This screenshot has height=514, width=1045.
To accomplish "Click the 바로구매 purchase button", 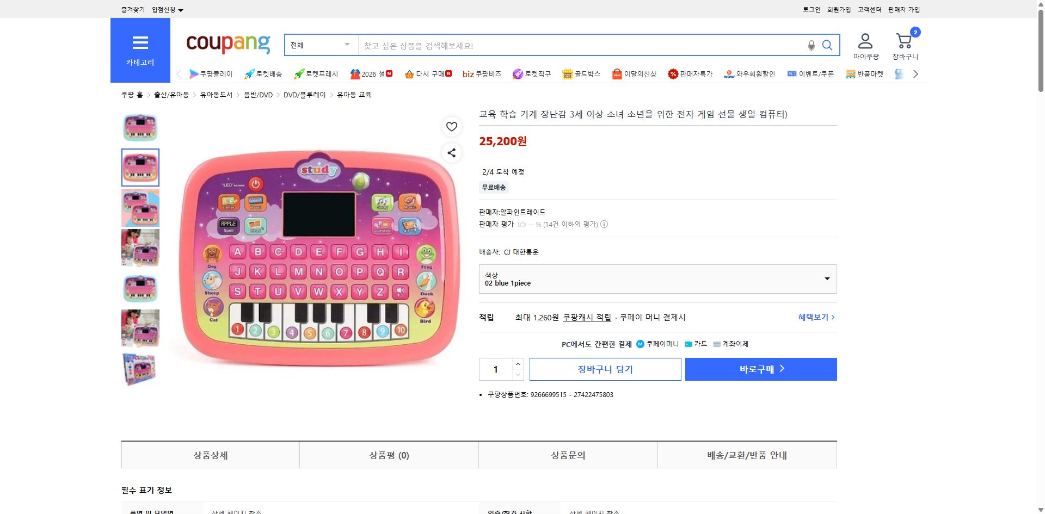I will coord(760,369).
